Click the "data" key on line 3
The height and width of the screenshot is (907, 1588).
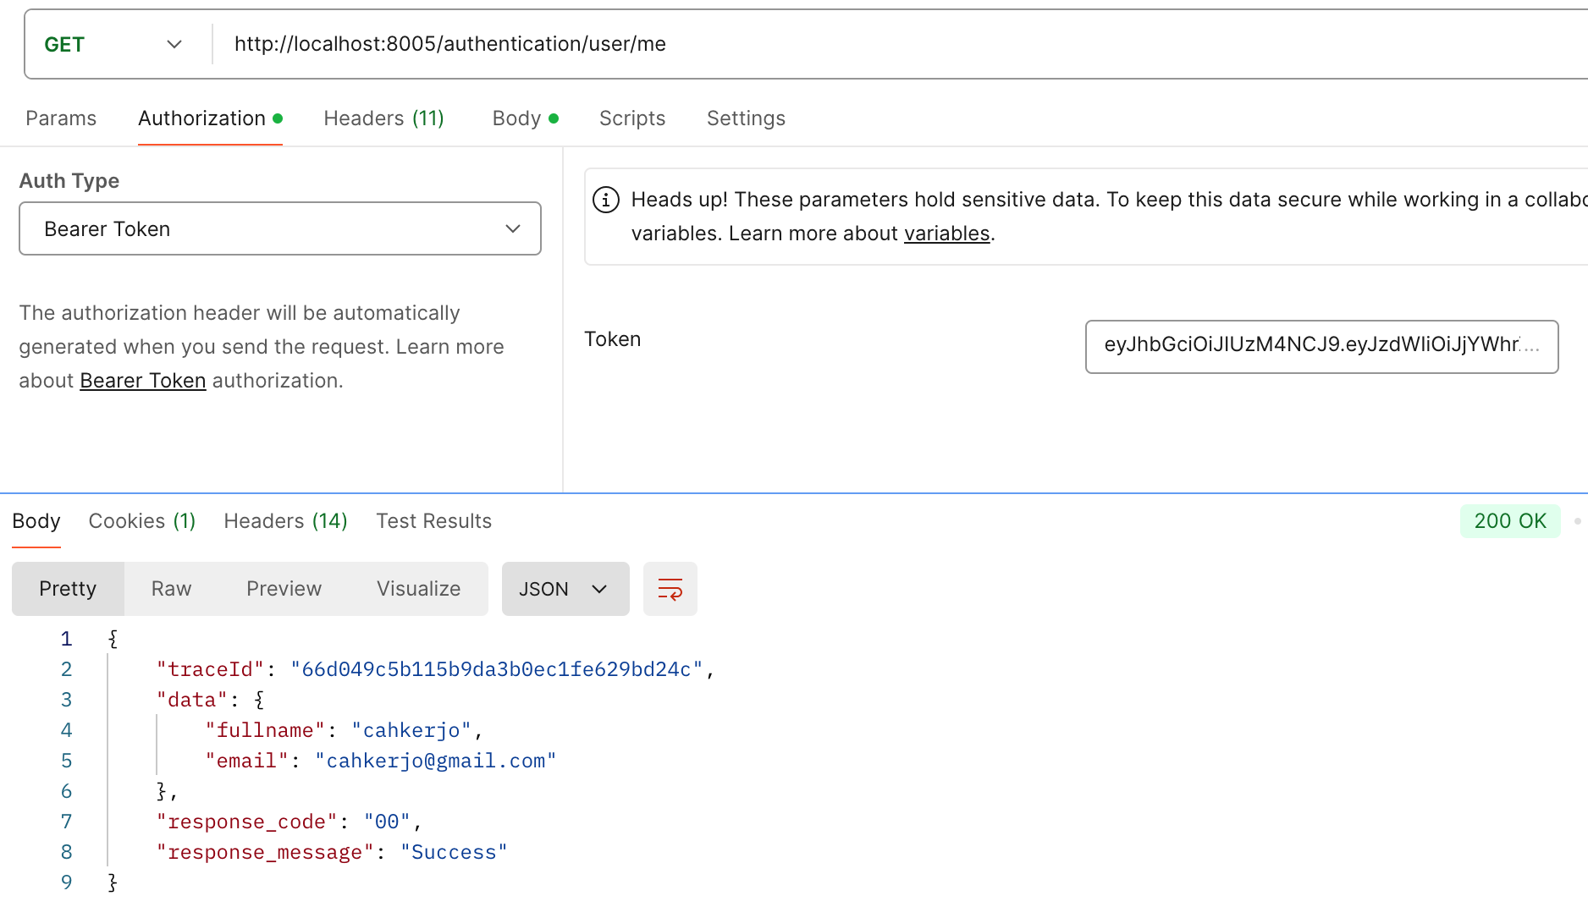coord(192,700)
